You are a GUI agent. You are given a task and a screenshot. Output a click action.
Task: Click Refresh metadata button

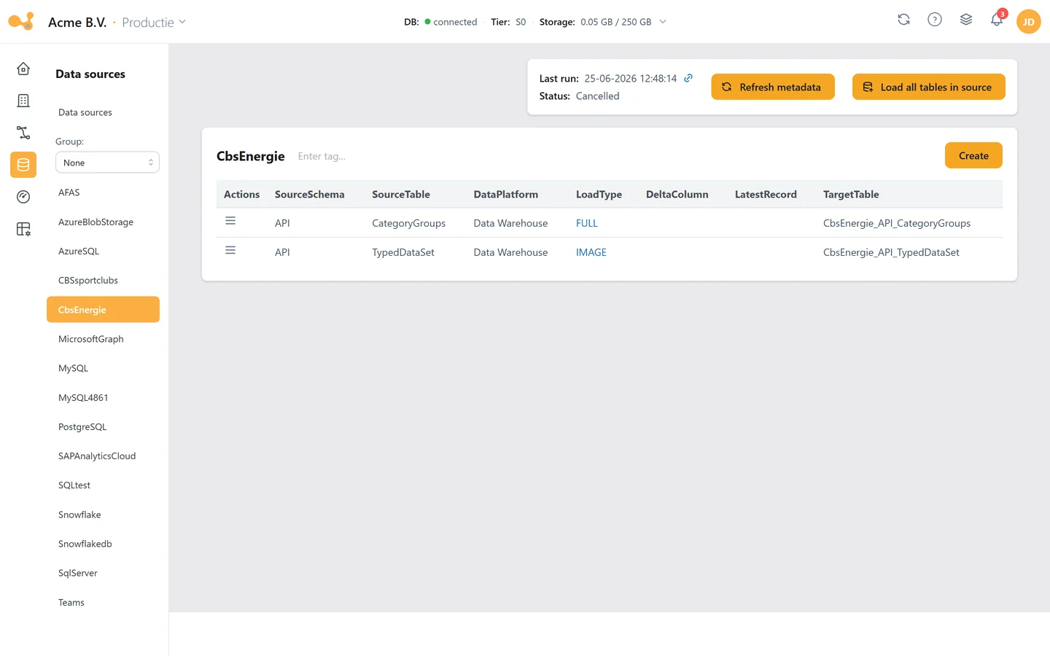(x=773, y=87)
